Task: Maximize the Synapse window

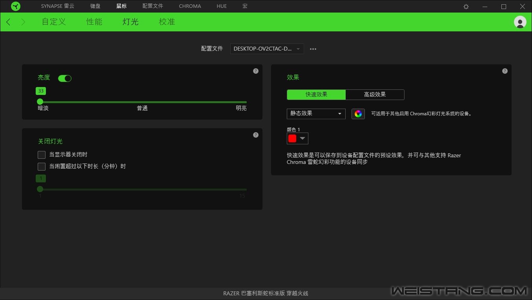Action: (x=504, y=7)
